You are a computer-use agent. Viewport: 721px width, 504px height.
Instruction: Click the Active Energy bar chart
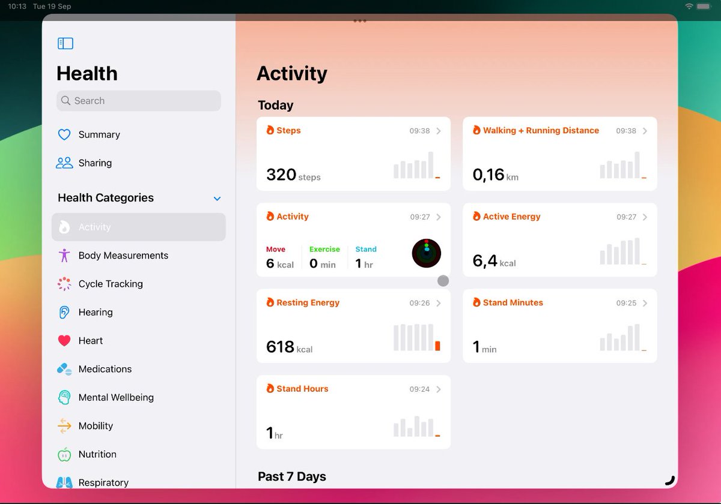(623, 251)
